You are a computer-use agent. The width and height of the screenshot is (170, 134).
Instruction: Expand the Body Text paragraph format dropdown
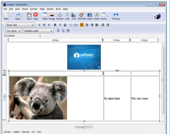(20, 25)
